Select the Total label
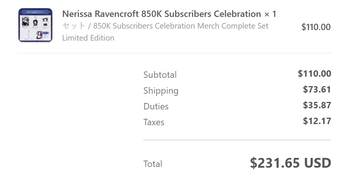Viewport: 358px width, 191px height. pyautogui.click(x=153, y=164)
